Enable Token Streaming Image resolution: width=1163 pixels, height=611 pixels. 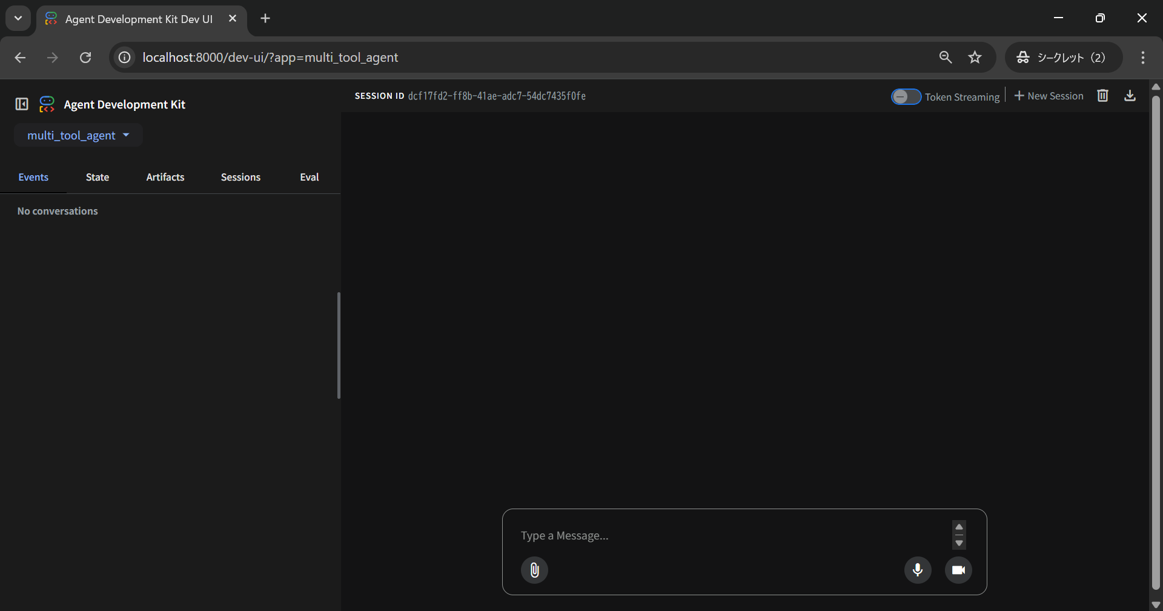[x=905, y=96]
